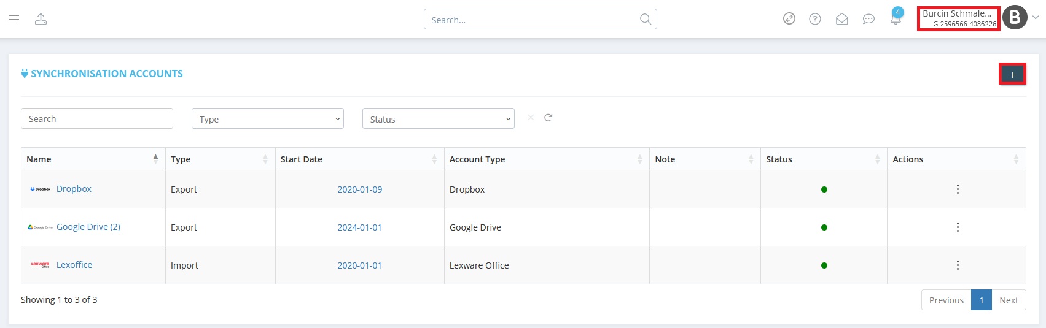Open actions menu for Google Drive row
Image resolution: width=1046 pixels, height=328 pixels.
[x=958, y=227]
